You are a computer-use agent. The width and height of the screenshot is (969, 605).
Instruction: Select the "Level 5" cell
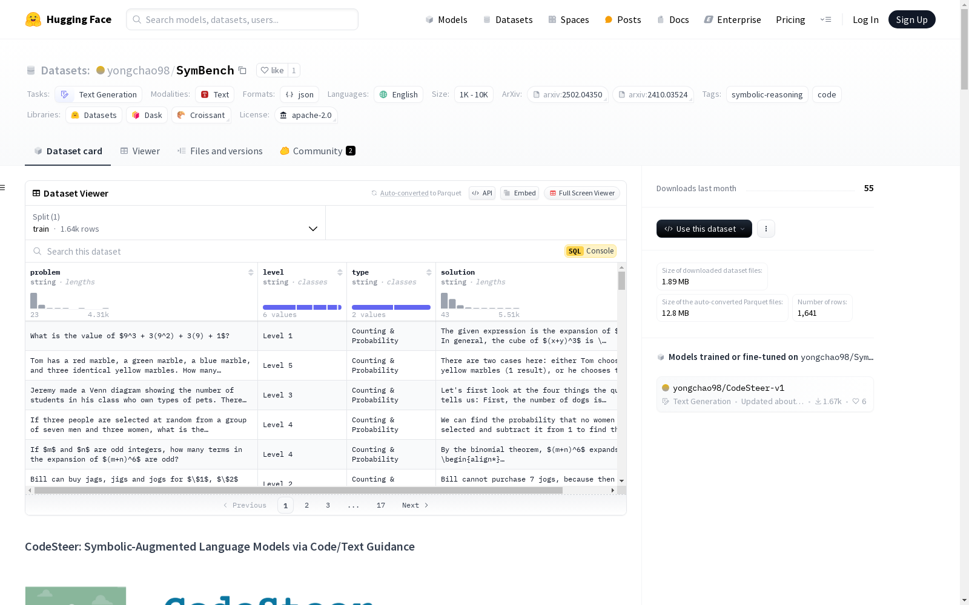(x=302, y=365)
